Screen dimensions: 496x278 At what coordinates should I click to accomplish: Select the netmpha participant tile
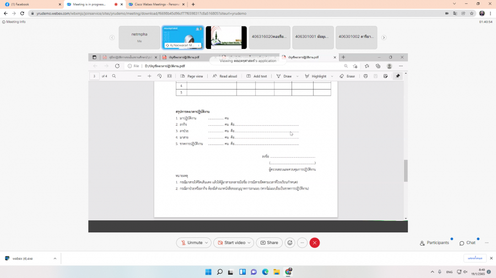coord(139,37)
